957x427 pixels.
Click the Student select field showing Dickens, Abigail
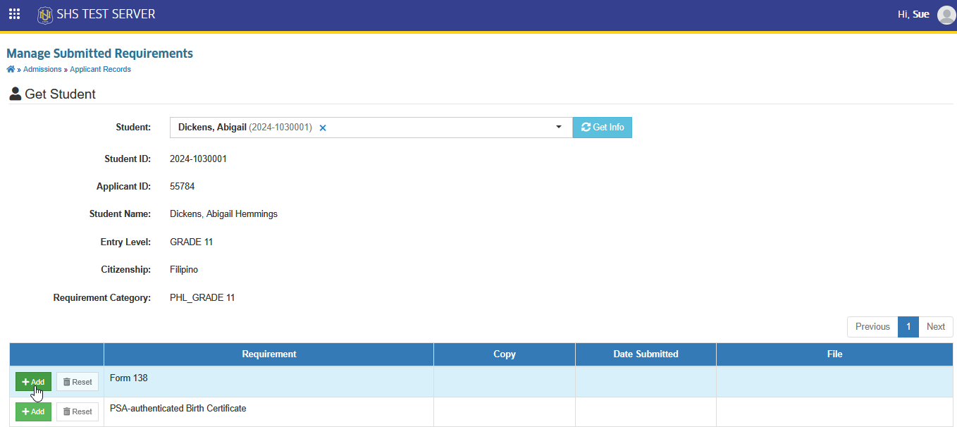click(371, 128)
